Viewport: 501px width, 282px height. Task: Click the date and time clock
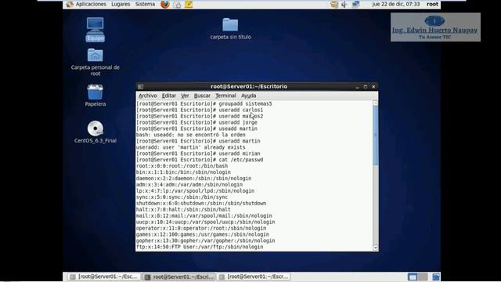tap(396, 4)
